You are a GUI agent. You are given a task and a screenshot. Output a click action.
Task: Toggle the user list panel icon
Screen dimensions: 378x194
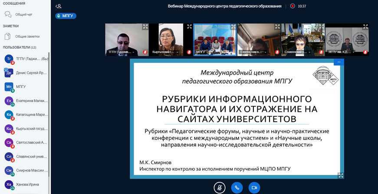(x=58, y=6)
